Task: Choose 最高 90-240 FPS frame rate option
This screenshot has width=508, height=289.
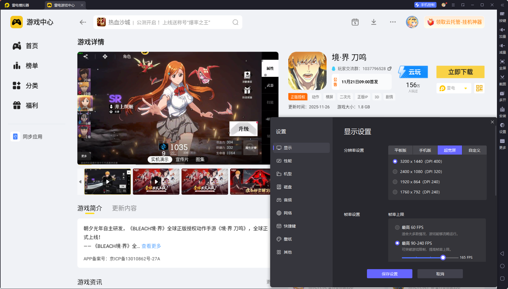Action: point(397,243)
